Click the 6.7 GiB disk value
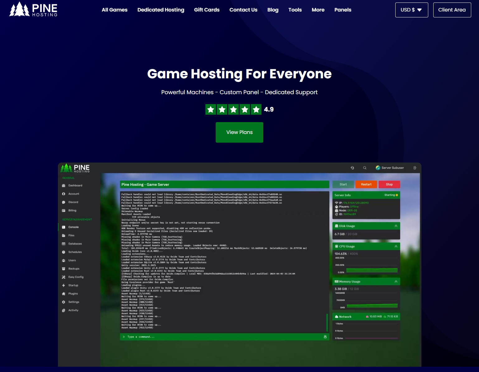The width and height of the screenshot is (479, 372). click(x=340, y=234)
